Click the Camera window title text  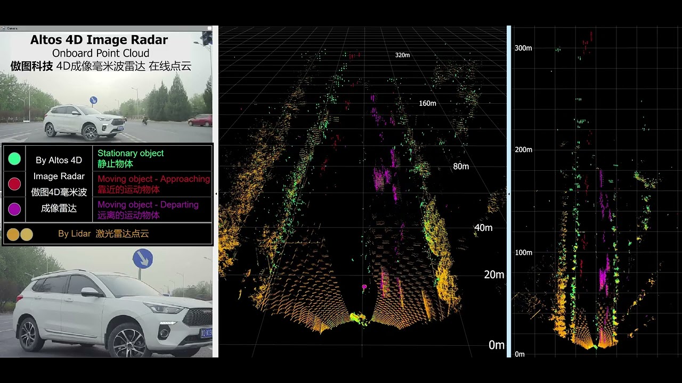click(12, 28)
